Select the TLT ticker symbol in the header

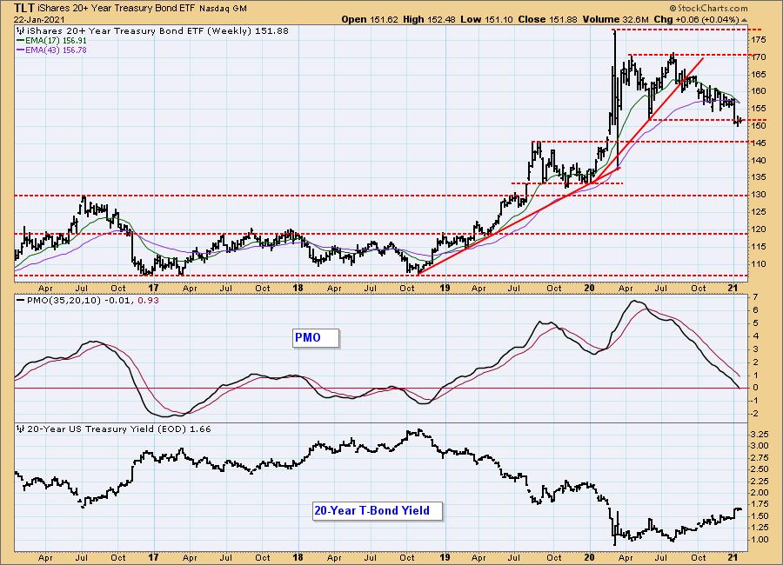point(24,8)
